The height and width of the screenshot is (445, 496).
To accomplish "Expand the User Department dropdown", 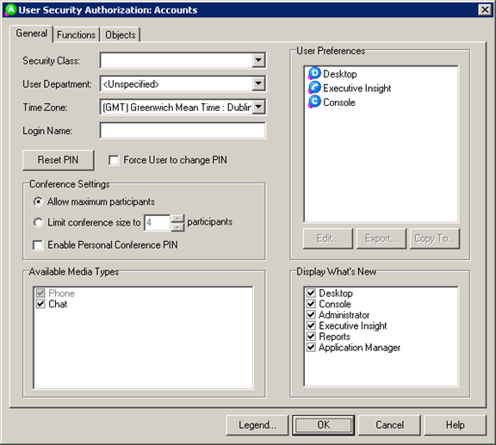I will click(x=258, y=83).
